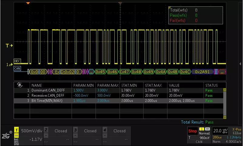
Task: Click the Pass(wfs) count line
Action: coord(184,15)
